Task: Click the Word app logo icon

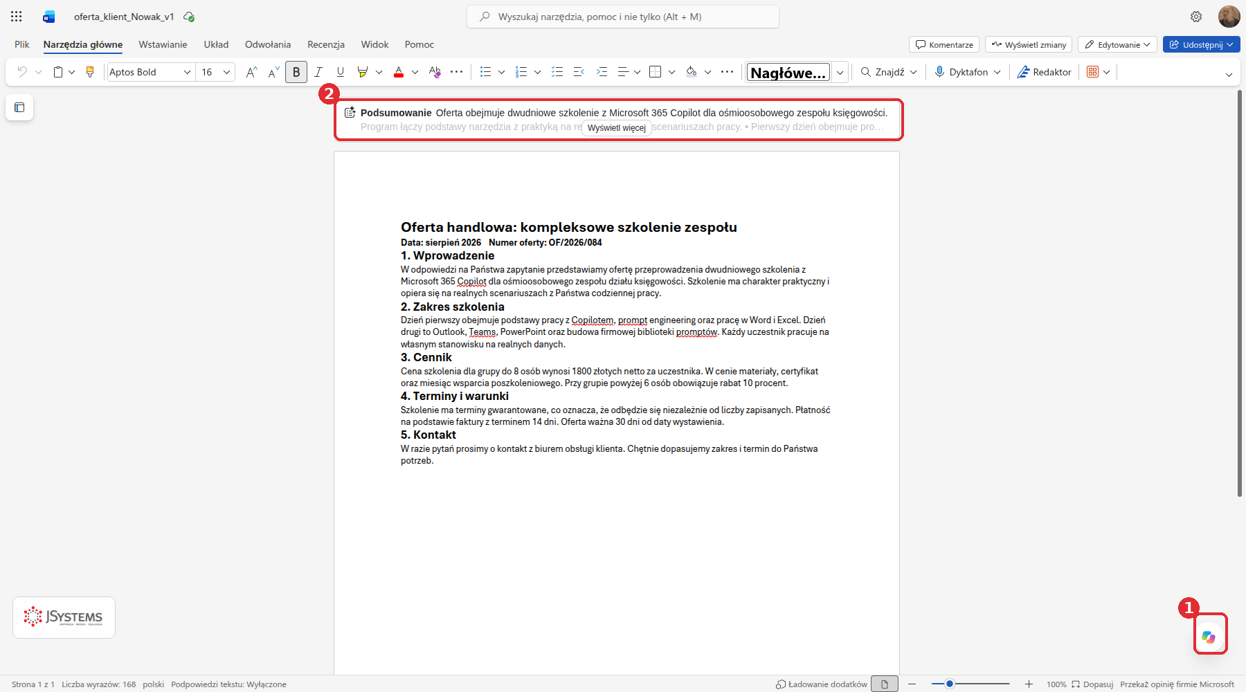Action: [48, 17]
